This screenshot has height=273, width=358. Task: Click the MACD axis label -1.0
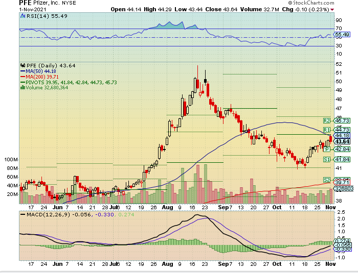[340, 258]
